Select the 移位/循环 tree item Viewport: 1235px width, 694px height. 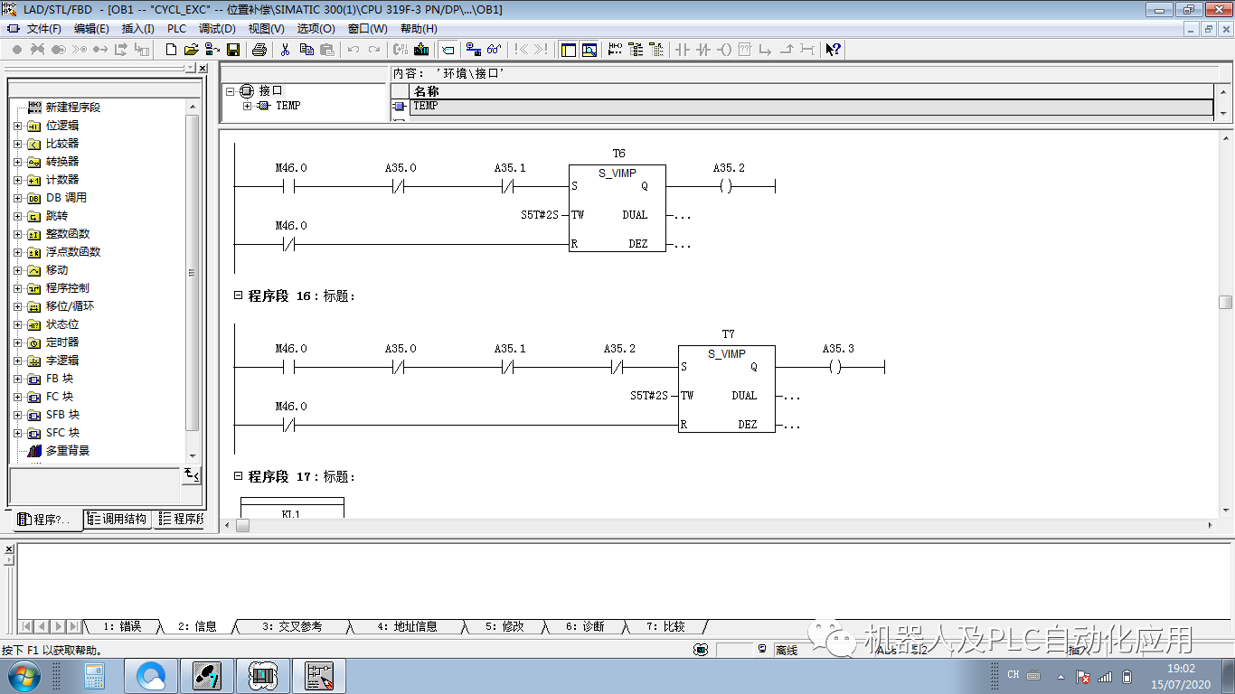pyautogui.click(x=70, y=306)
